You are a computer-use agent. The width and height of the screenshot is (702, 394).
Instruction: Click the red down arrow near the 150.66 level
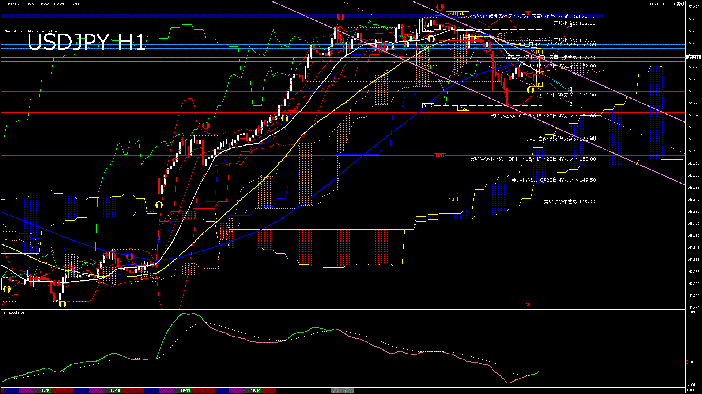click(x=205, y=125)
